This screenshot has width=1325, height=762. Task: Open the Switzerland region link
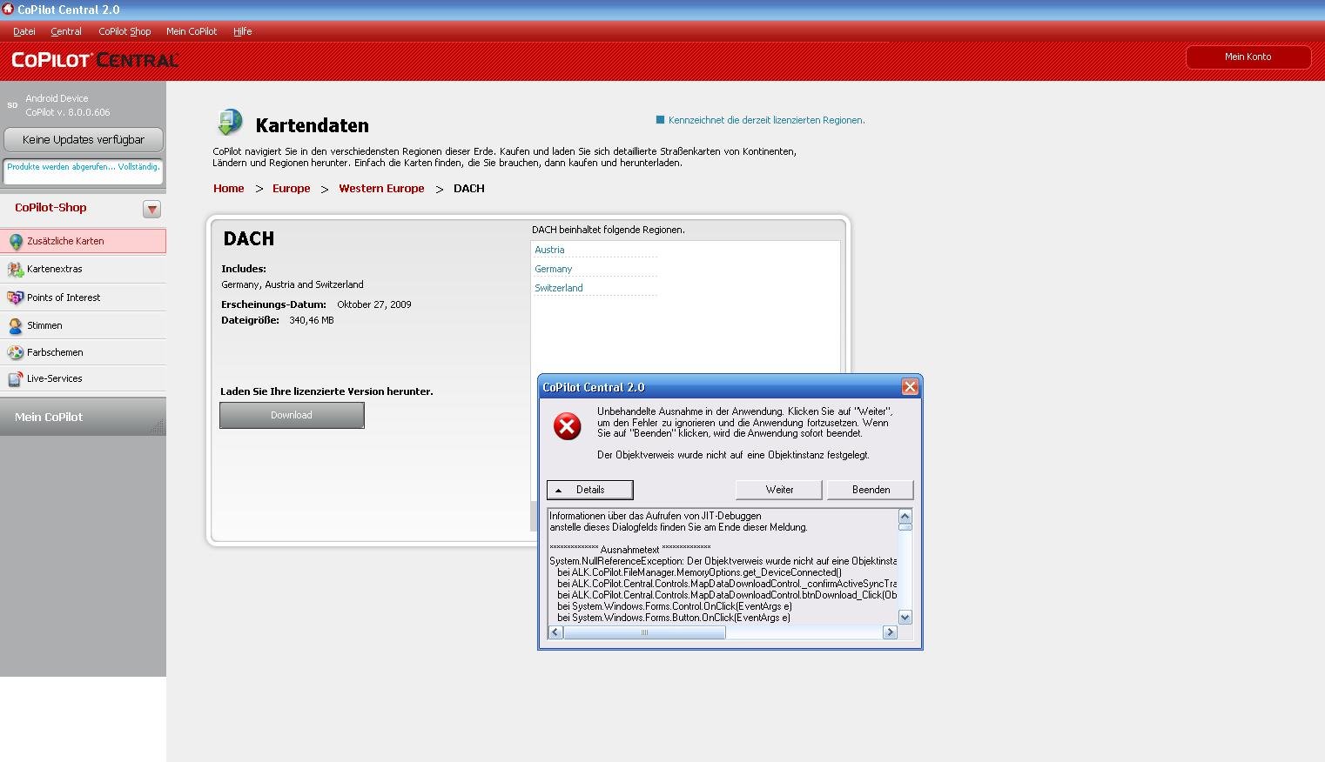click(559, 288)
